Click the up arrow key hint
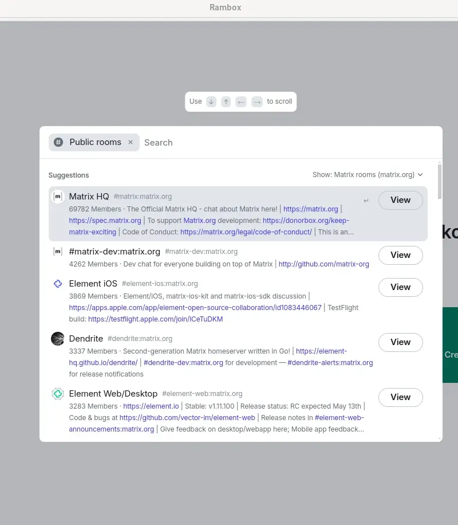The width and height of the screenshot is (458, 525). click(226, 101)
